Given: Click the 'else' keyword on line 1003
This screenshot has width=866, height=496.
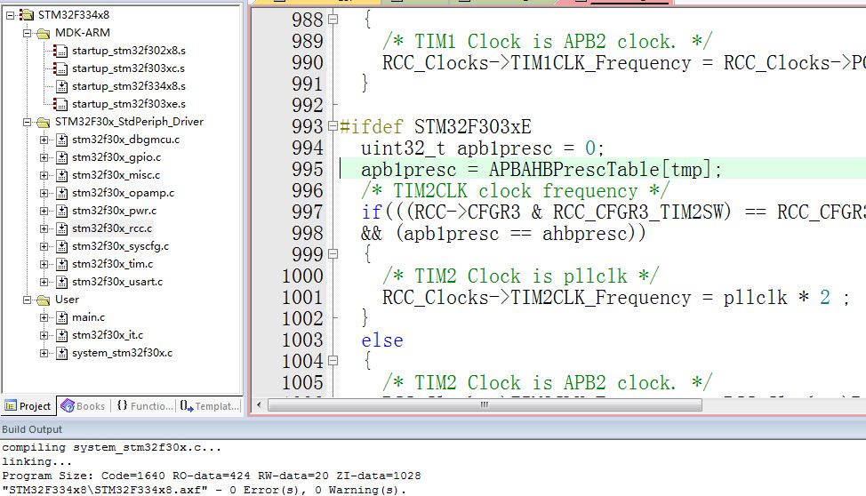Looking at the screenshot, I should pos(382,340).
